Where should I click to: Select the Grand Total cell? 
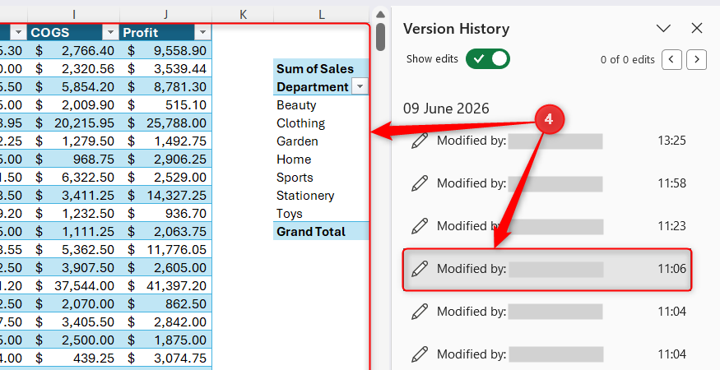321,231
